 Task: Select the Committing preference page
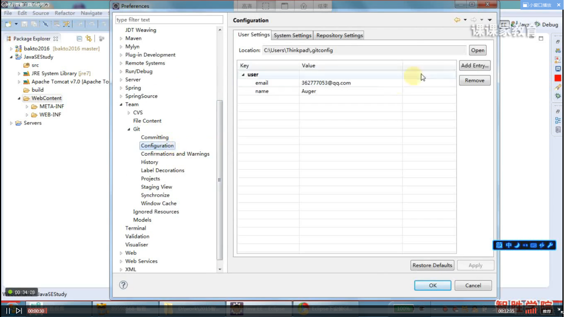click(155, 138)
